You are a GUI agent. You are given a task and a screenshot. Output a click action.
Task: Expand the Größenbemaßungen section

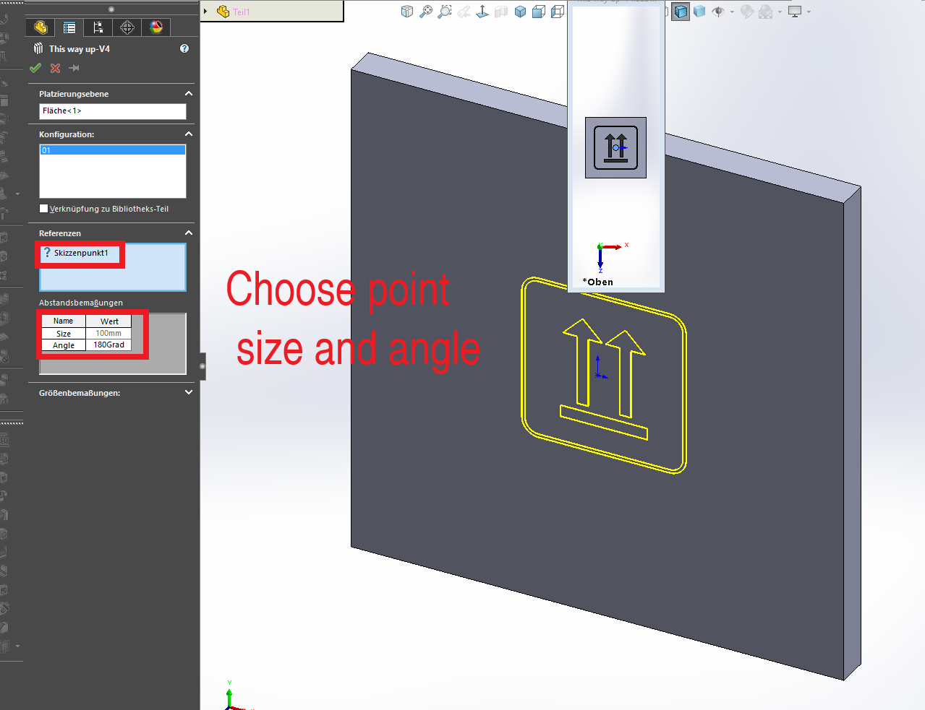[x=189, y=392]
